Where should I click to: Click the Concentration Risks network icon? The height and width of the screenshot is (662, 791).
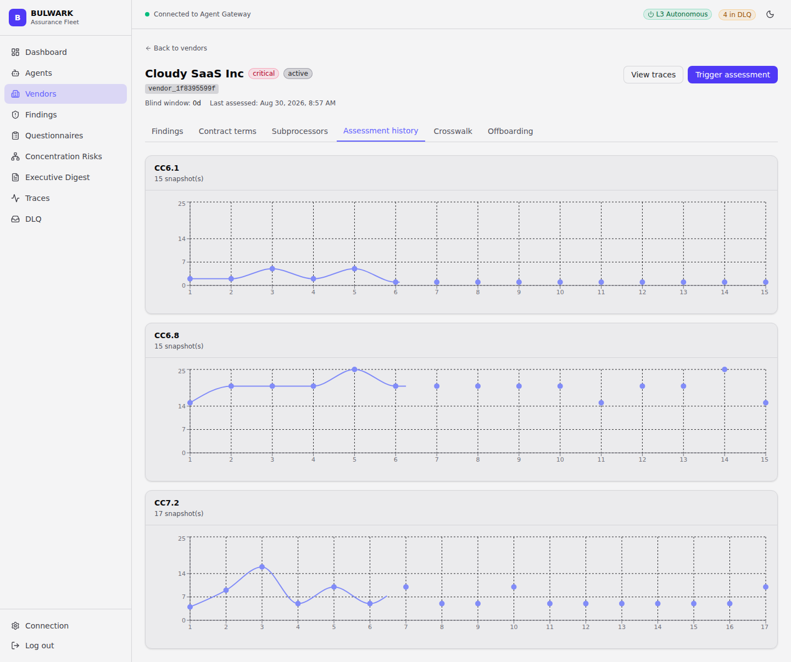coord(15,156)
